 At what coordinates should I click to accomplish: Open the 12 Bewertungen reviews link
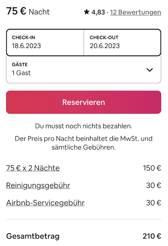[136, 12]
